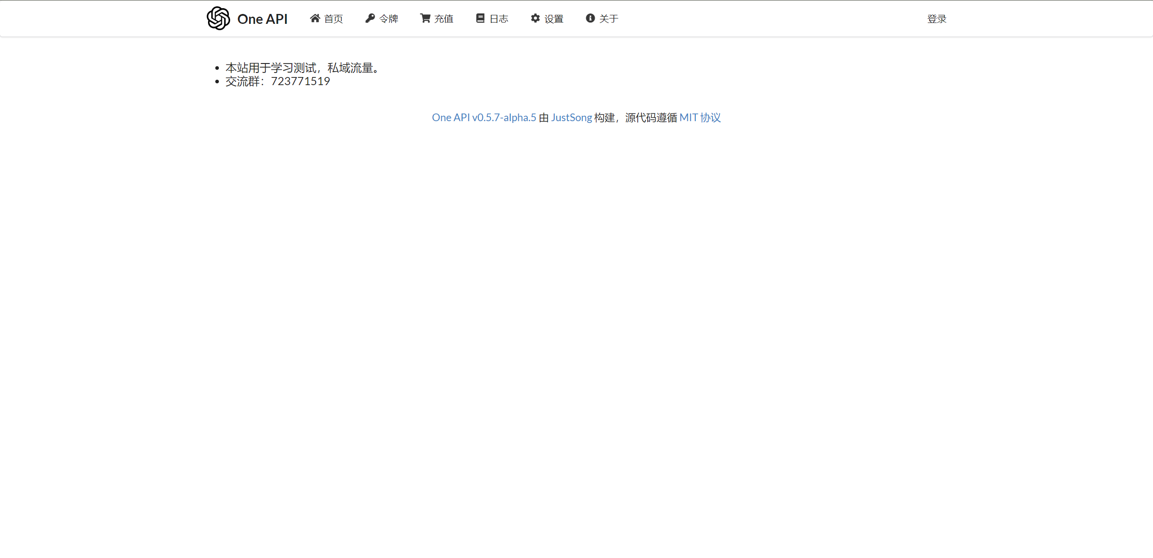
Task: Open the 日志 menu item
Action: pyautogui.click(x=499, y=18)
